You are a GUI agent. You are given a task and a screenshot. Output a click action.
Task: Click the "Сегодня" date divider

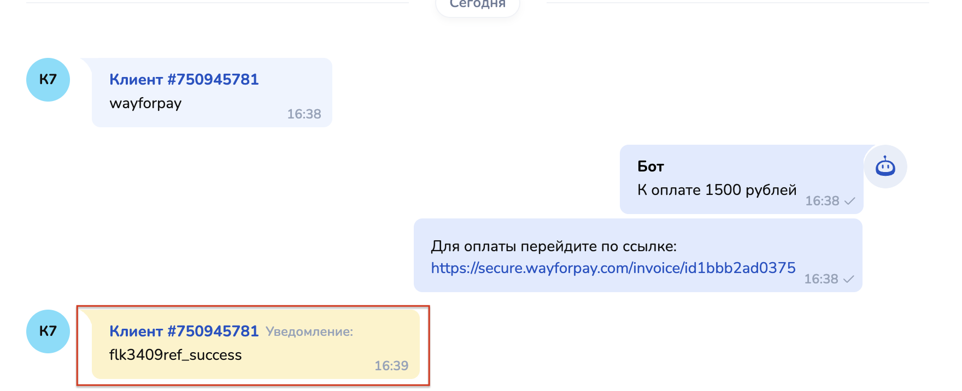click(477, 4)
